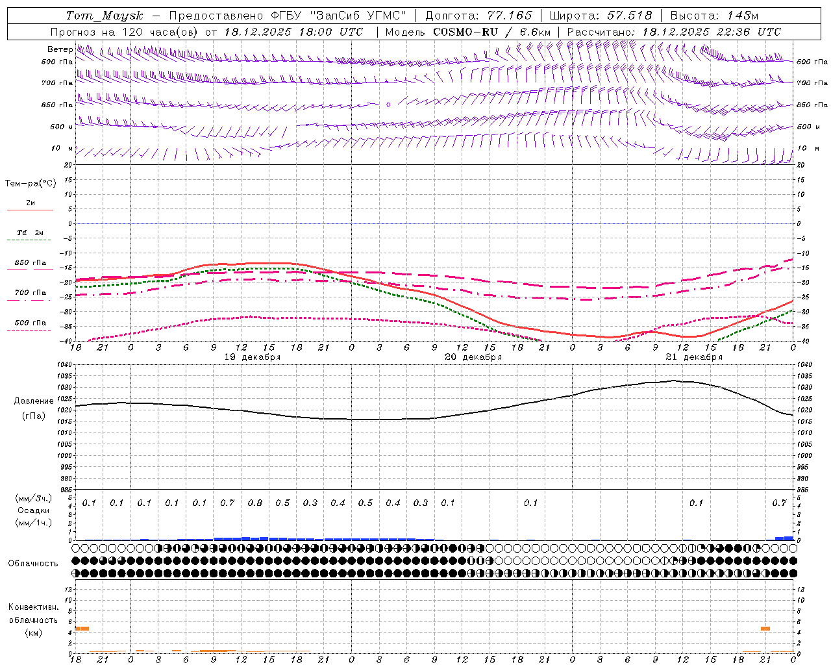Click the orange convective cloud bar at left edge
Viewport: 831px width, 665px height.
click(82, 629)
